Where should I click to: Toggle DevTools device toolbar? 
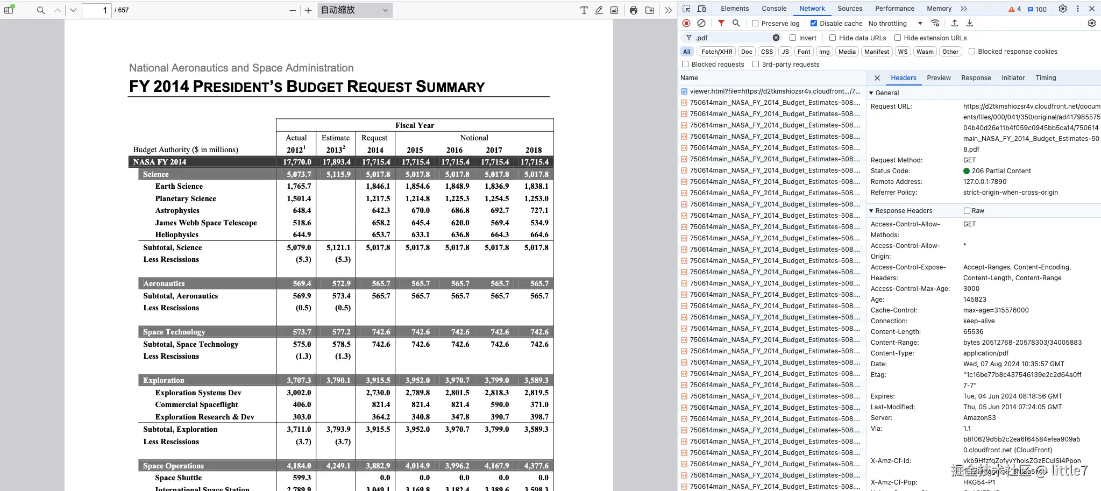tap(702, 9)
